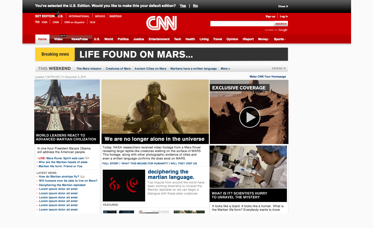Switch to the Video tab
Screen dimensions: 373x228
58,39
